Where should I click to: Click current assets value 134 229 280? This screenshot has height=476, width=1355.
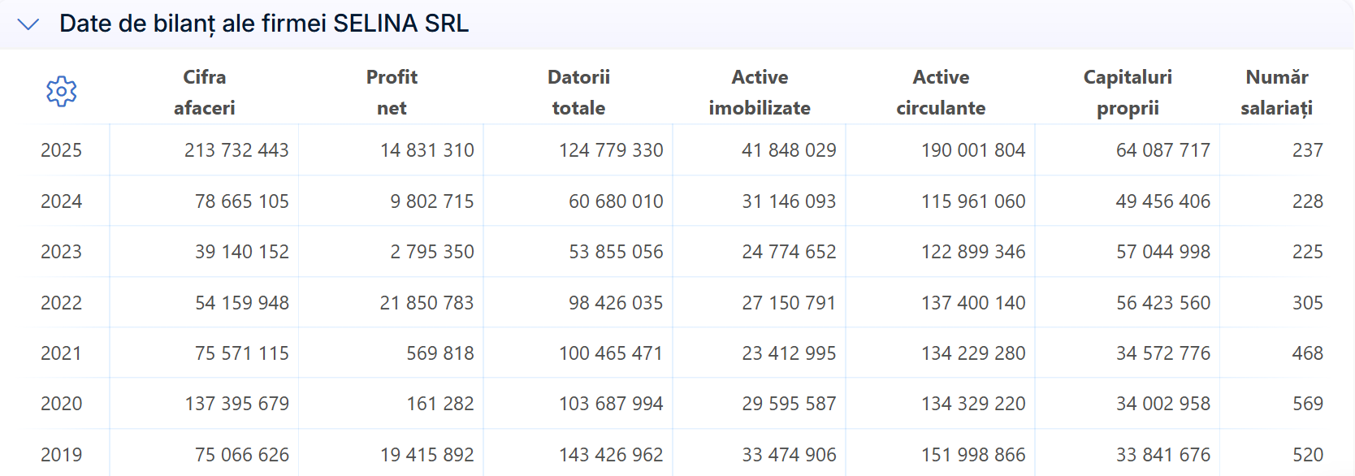pyautogui.click(x=973, y=353)
